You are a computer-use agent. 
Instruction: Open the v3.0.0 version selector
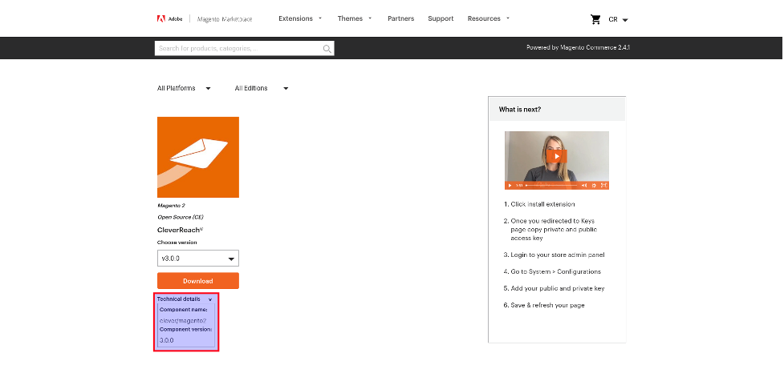pos(198,259)
